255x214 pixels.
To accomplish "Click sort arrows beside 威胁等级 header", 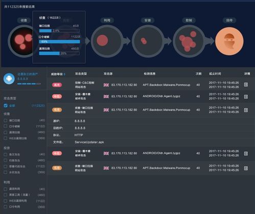I will coord(64,74).
